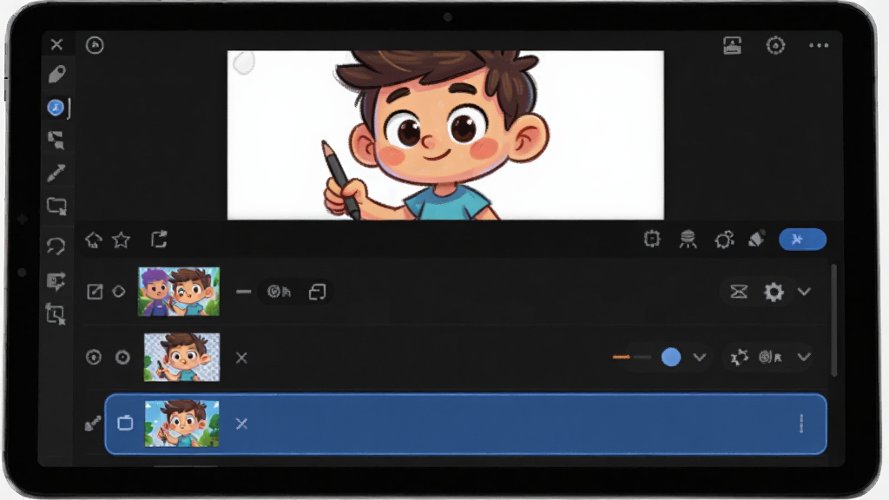
Task: Click the blue color dot on second layer
Action: pos(671,357)
